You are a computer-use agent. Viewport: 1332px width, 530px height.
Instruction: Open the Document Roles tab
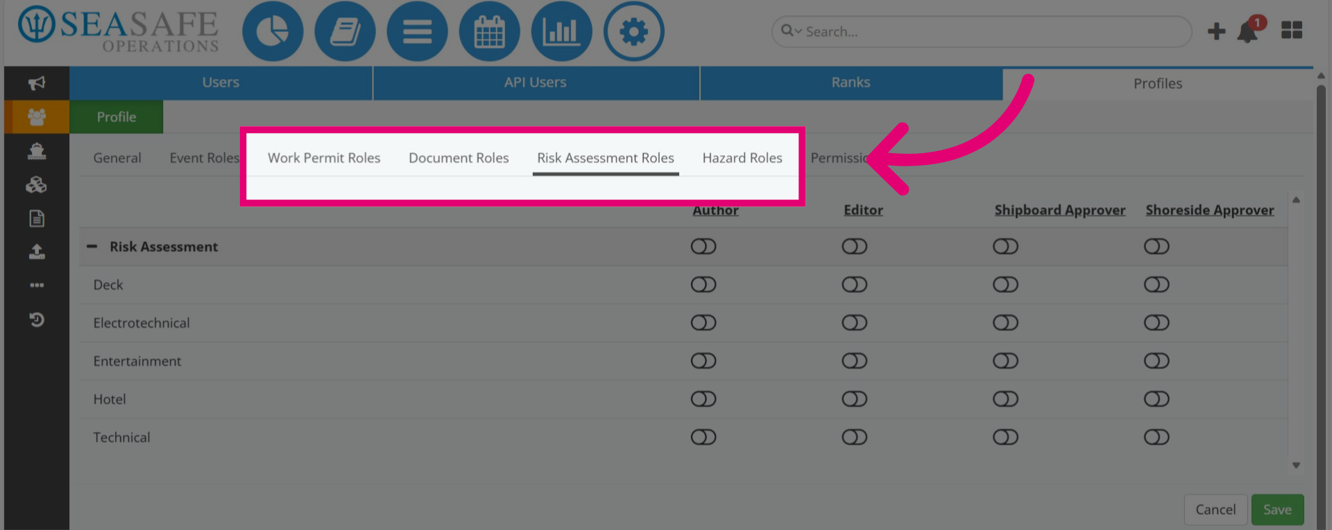pos(459,158)
